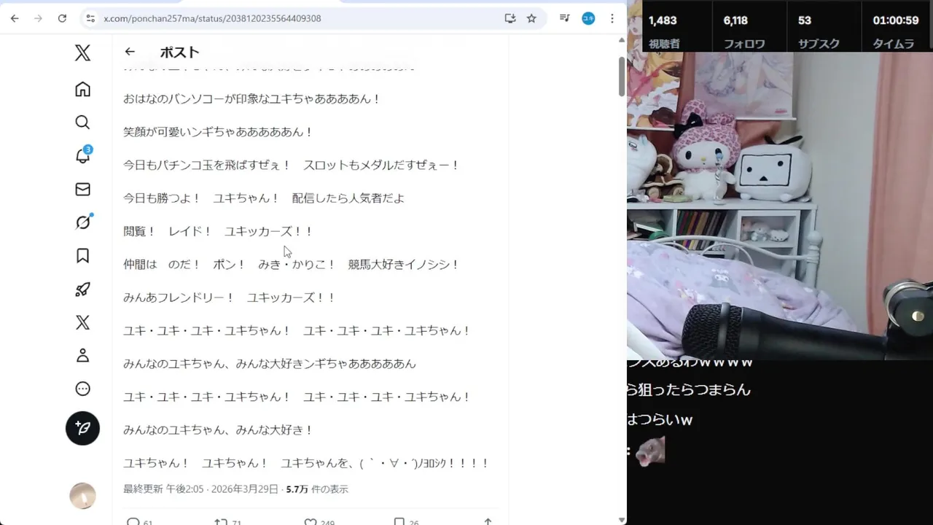The height and width of the screenshot is (525, 933).
Task: Go back using the post header arrow
Action: (x=130, y=52)
